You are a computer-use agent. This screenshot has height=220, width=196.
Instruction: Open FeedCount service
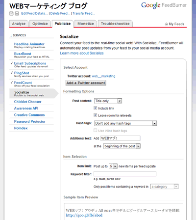pyautogui.click(x=23, y=82)
